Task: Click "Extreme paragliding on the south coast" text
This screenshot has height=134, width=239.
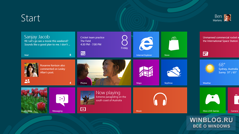Action: click(x=111, y=99)
